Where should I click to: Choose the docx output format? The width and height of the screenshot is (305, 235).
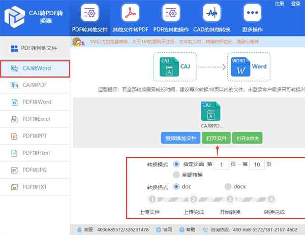(x=228, y=186)
